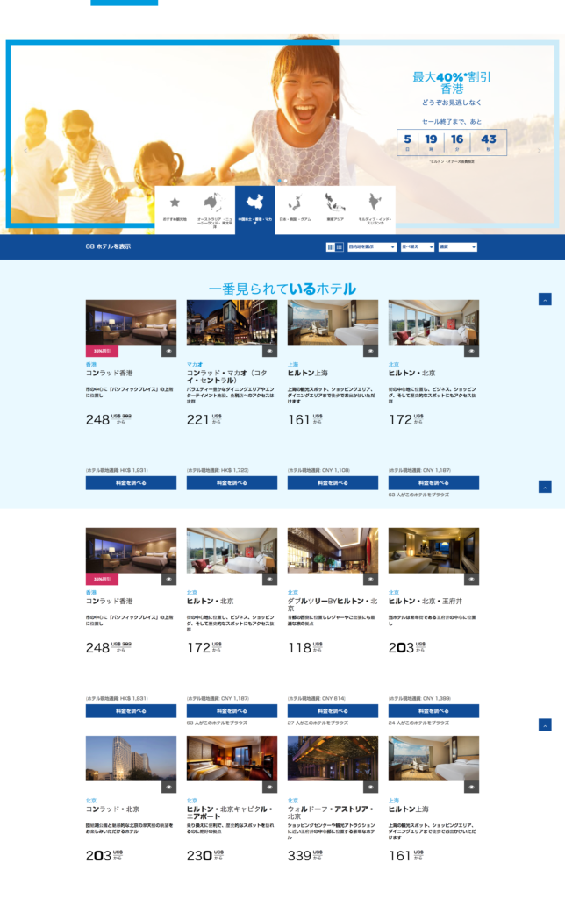This screenshot has height=898, width=565.
Task: Click 料金を調べる under ヒルトン・北京・王府井
Action: pos(433,710)
